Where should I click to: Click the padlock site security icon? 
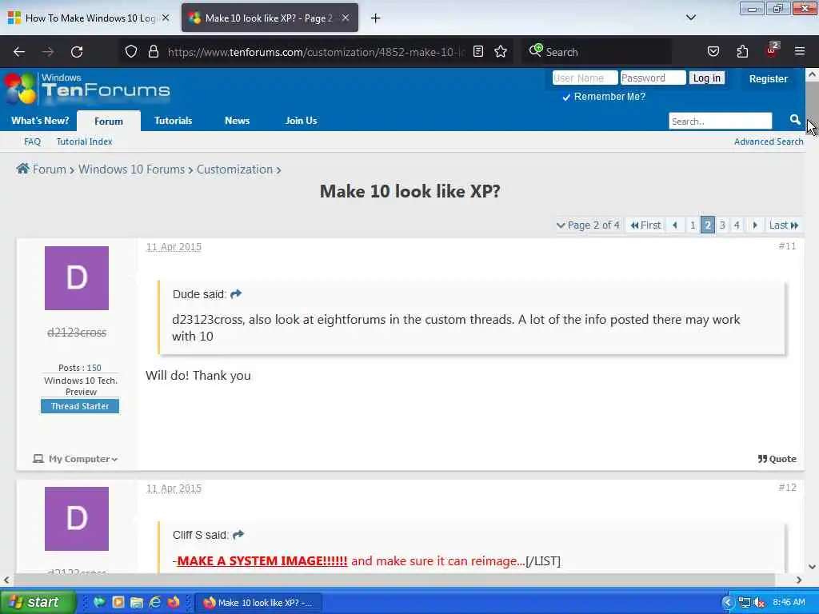click(153, 52)
